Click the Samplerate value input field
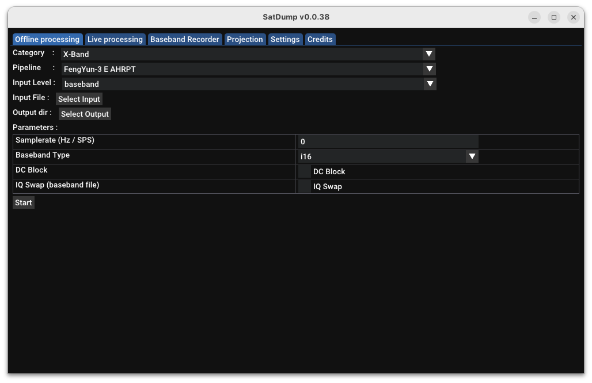Viewport: 592px width, 383px height. (388, 141)
